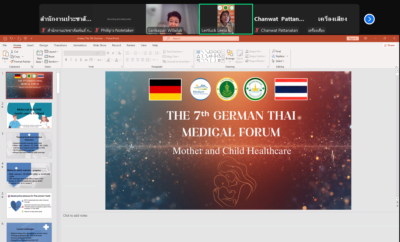Click the Undo arrow icon
Viewport: 400px width, 242px height.
tap(11, 38)
